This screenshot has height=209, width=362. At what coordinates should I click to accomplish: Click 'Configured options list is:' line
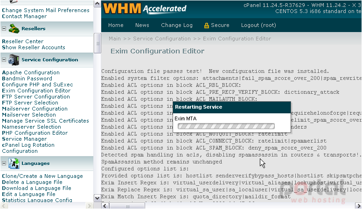point(145,169)
